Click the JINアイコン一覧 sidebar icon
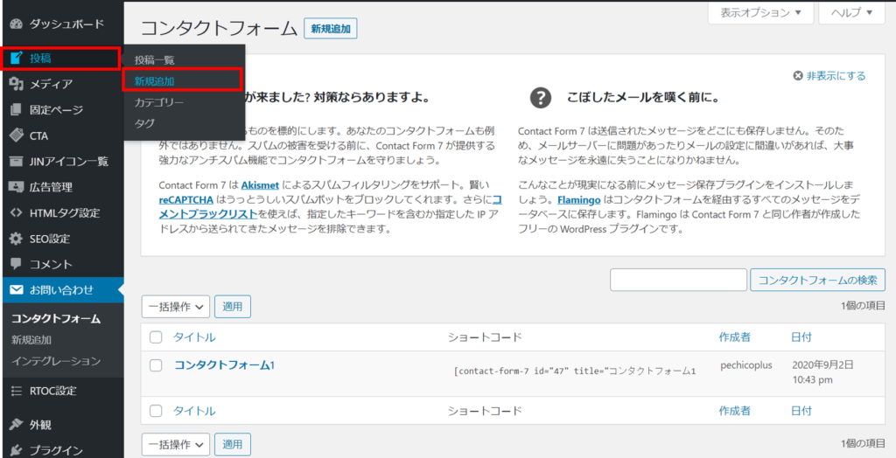896x458 pixels. [16, 161]
